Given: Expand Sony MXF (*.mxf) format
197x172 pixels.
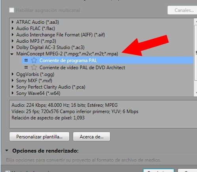Looking at the screenshot, I should coord(13,80).
